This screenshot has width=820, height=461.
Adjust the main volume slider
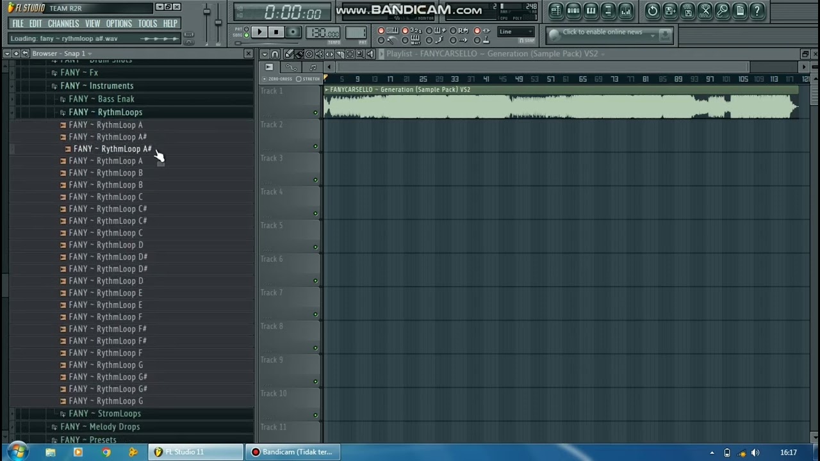pos(206,13)
